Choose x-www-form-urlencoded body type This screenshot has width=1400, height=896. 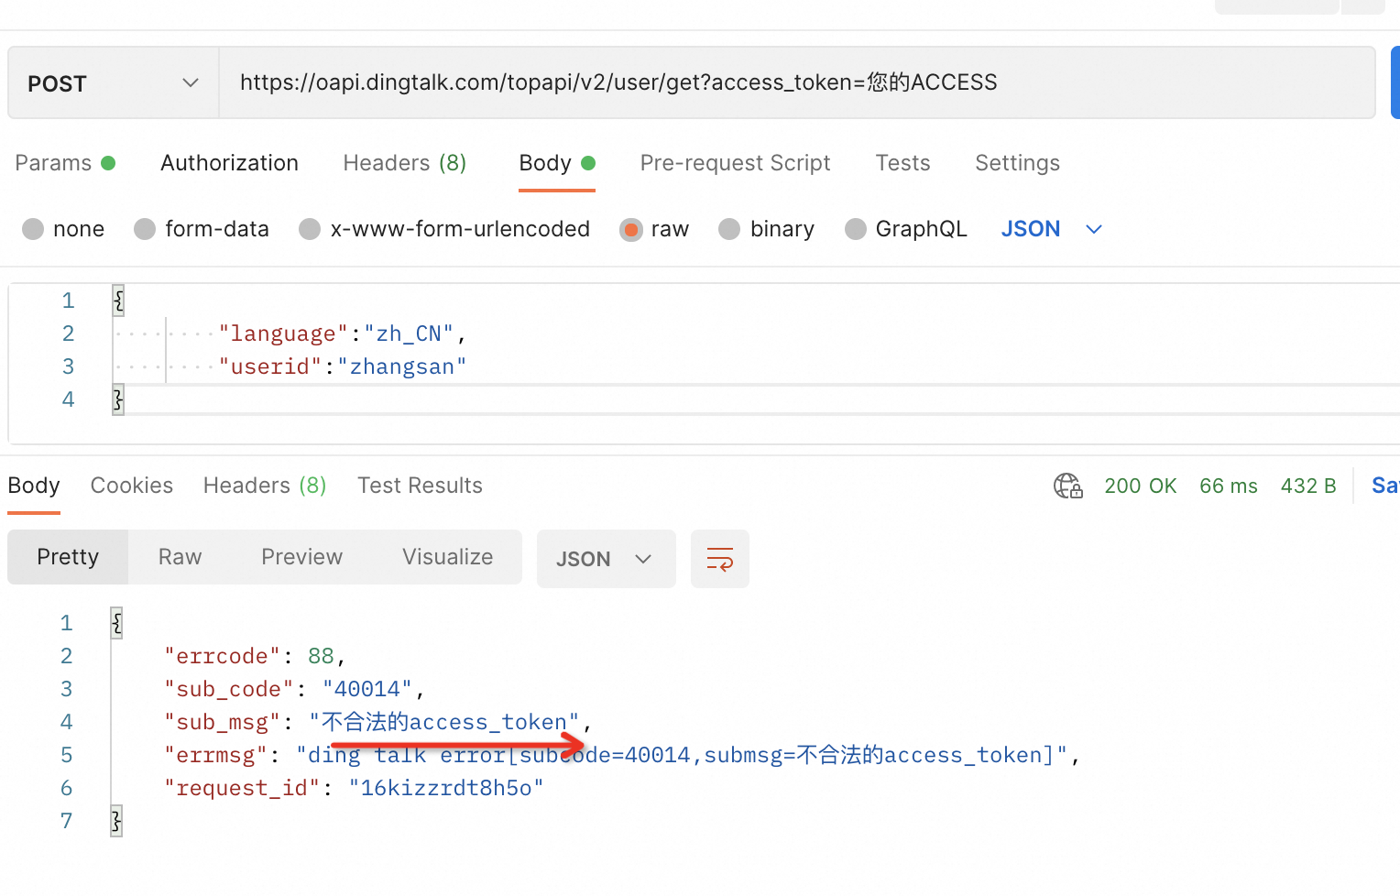310,229
